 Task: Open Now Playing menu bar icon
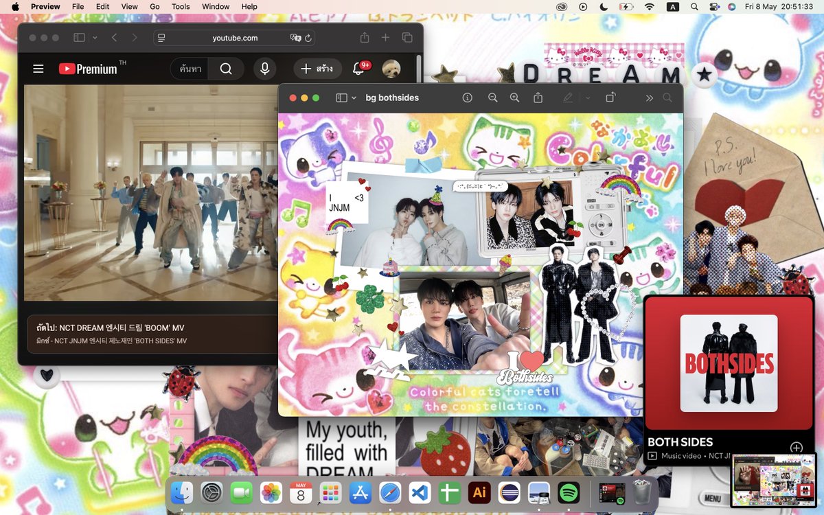pos(583,6)
